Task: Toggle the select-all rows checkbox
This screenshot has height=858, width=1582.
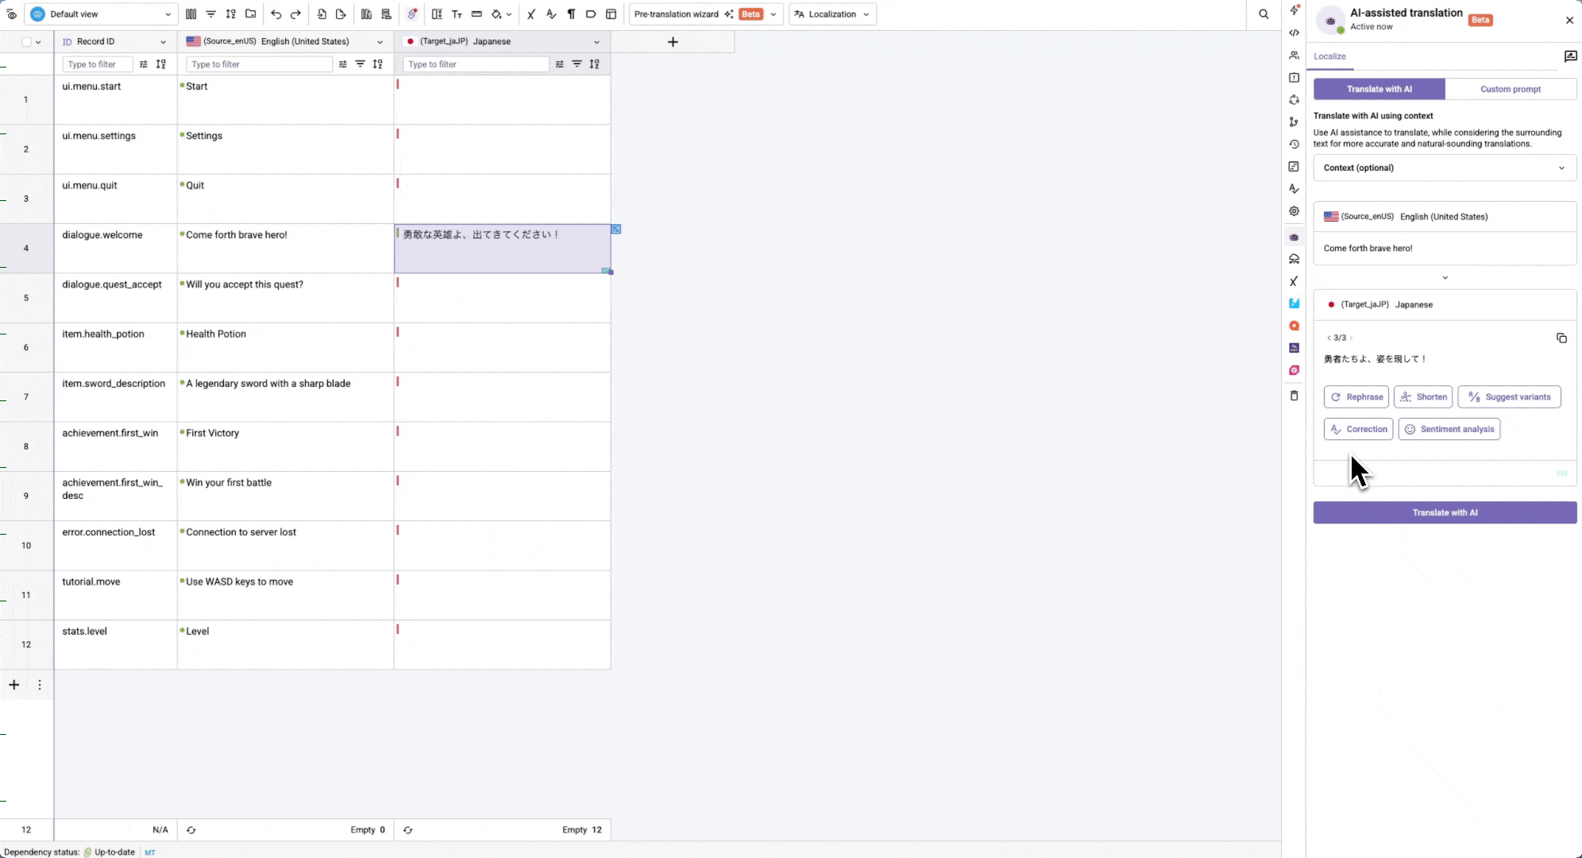Action: coord(27,42)
